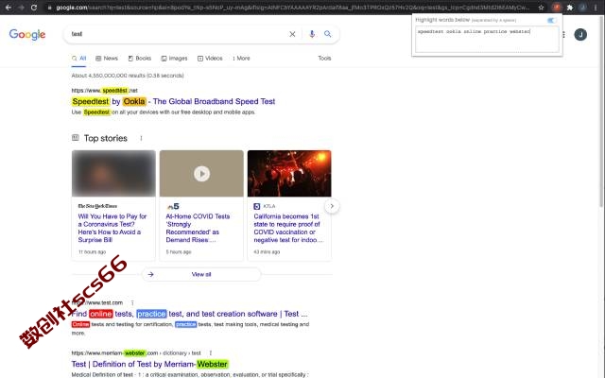Click the blurred New York Times thumbnail
This screenshot has height=378, width=605.
(113, 174)
